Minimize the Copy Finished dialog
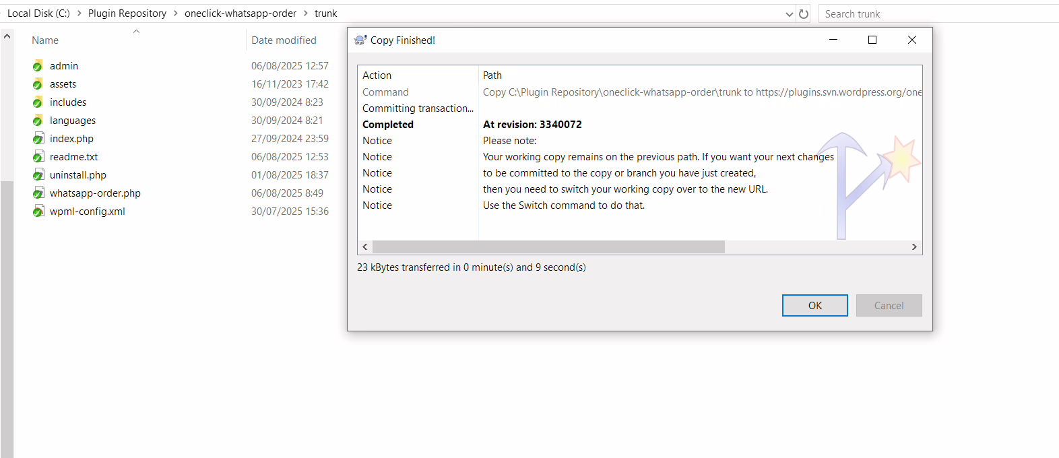The width and height of the screenshot is (1059, 458). point(833,40)
